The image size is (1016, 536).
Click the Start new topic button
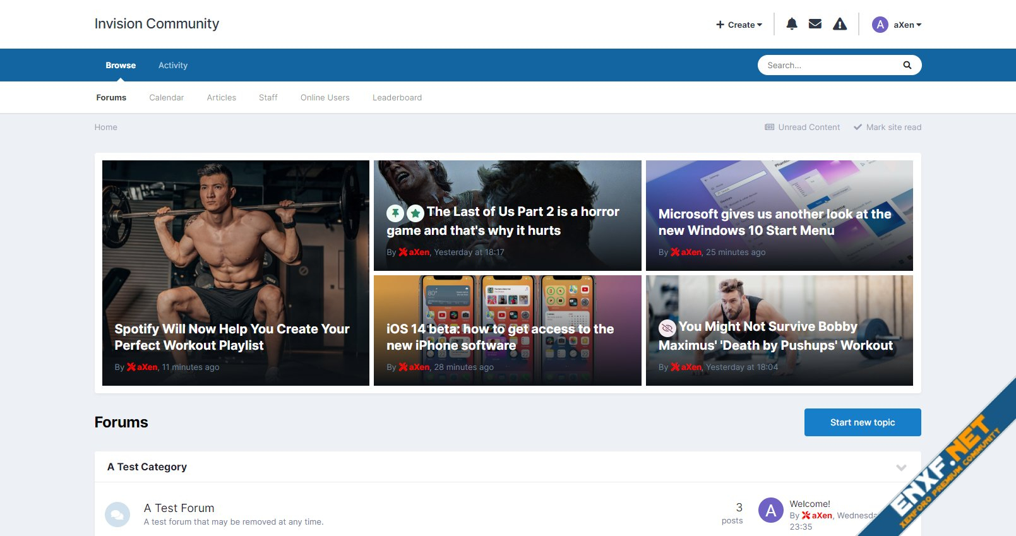tap(862, 422)
